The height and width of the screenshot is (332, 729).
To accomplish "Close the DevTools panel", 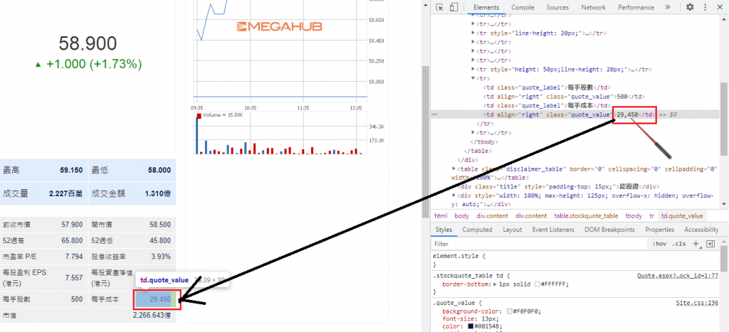I will [x=719, y=7].
